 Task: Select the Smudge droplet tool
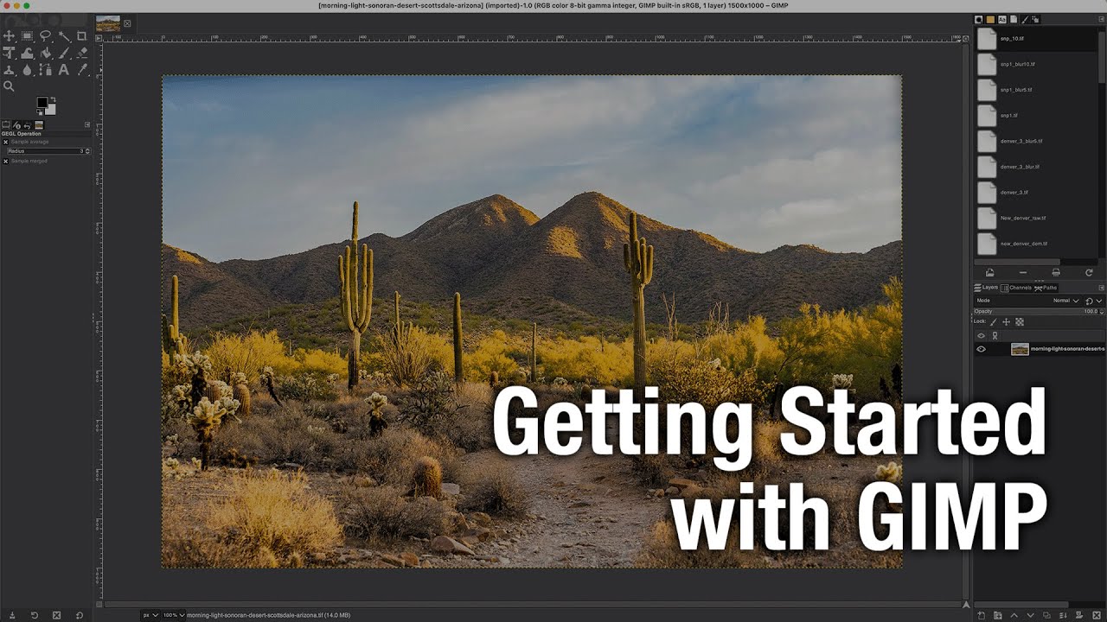click(x=27, y=70)
